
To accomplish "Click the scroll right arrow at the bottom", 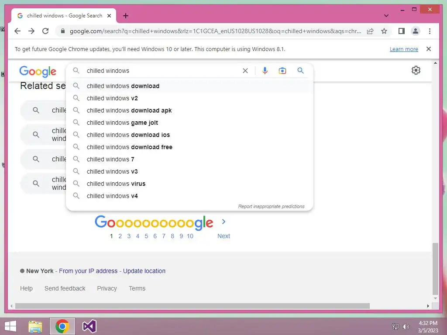I will pyautogui.click(x=428, y=306).
